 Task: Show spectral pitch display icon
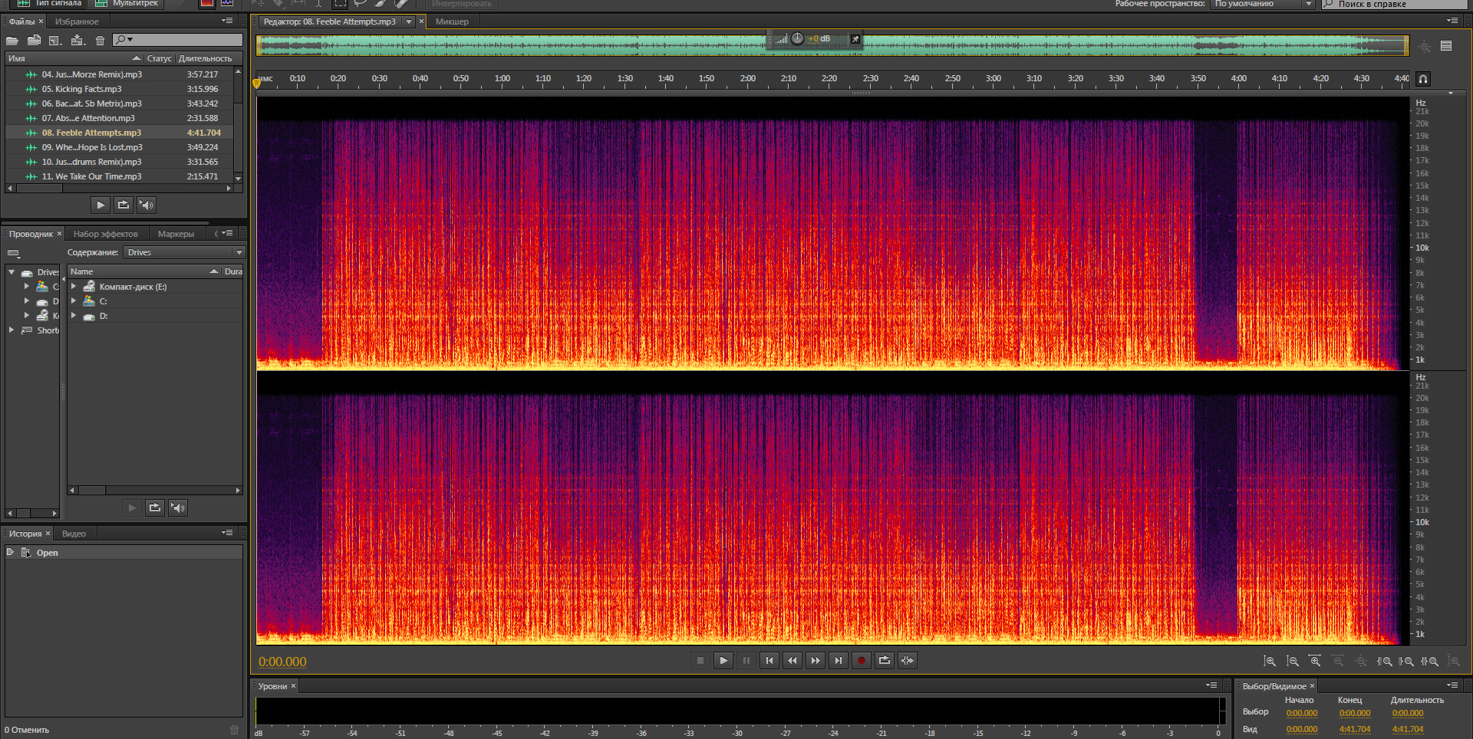click(x=227, y=4)
